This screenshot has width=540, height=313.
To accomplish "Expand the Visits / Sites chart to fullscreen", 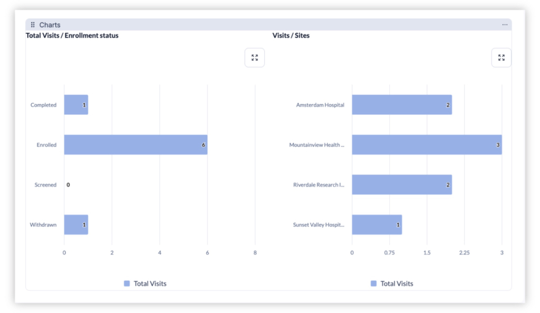I will pos(501,57).
